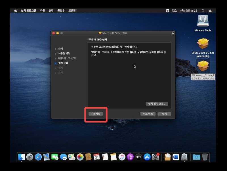Open the 설치 프로그램 application menu
The width and height of the screenshot is (227, 171).
click(29, 10)
